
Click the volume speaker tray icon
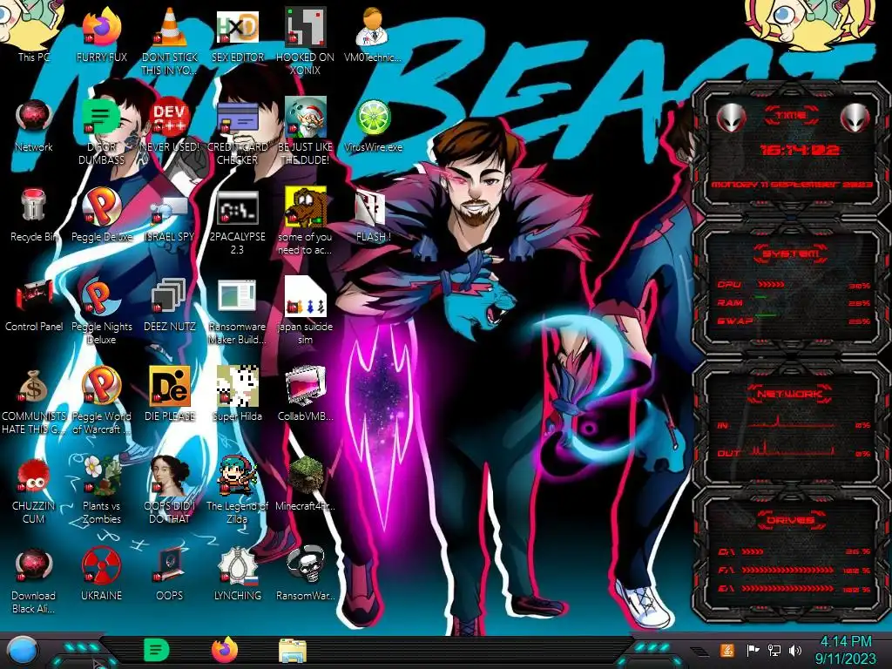795,650
